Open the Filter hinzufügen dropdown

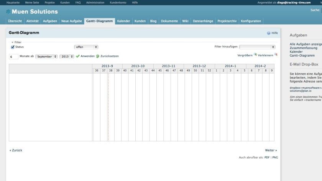click(257, 47)
